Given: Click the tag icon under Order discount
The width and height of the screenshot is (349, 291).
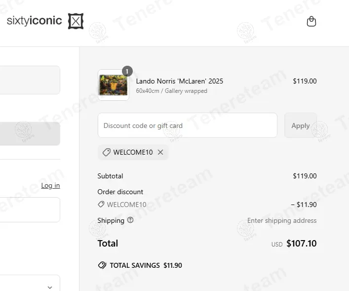Looking at the screenshot, I should (x=101, y=204).
